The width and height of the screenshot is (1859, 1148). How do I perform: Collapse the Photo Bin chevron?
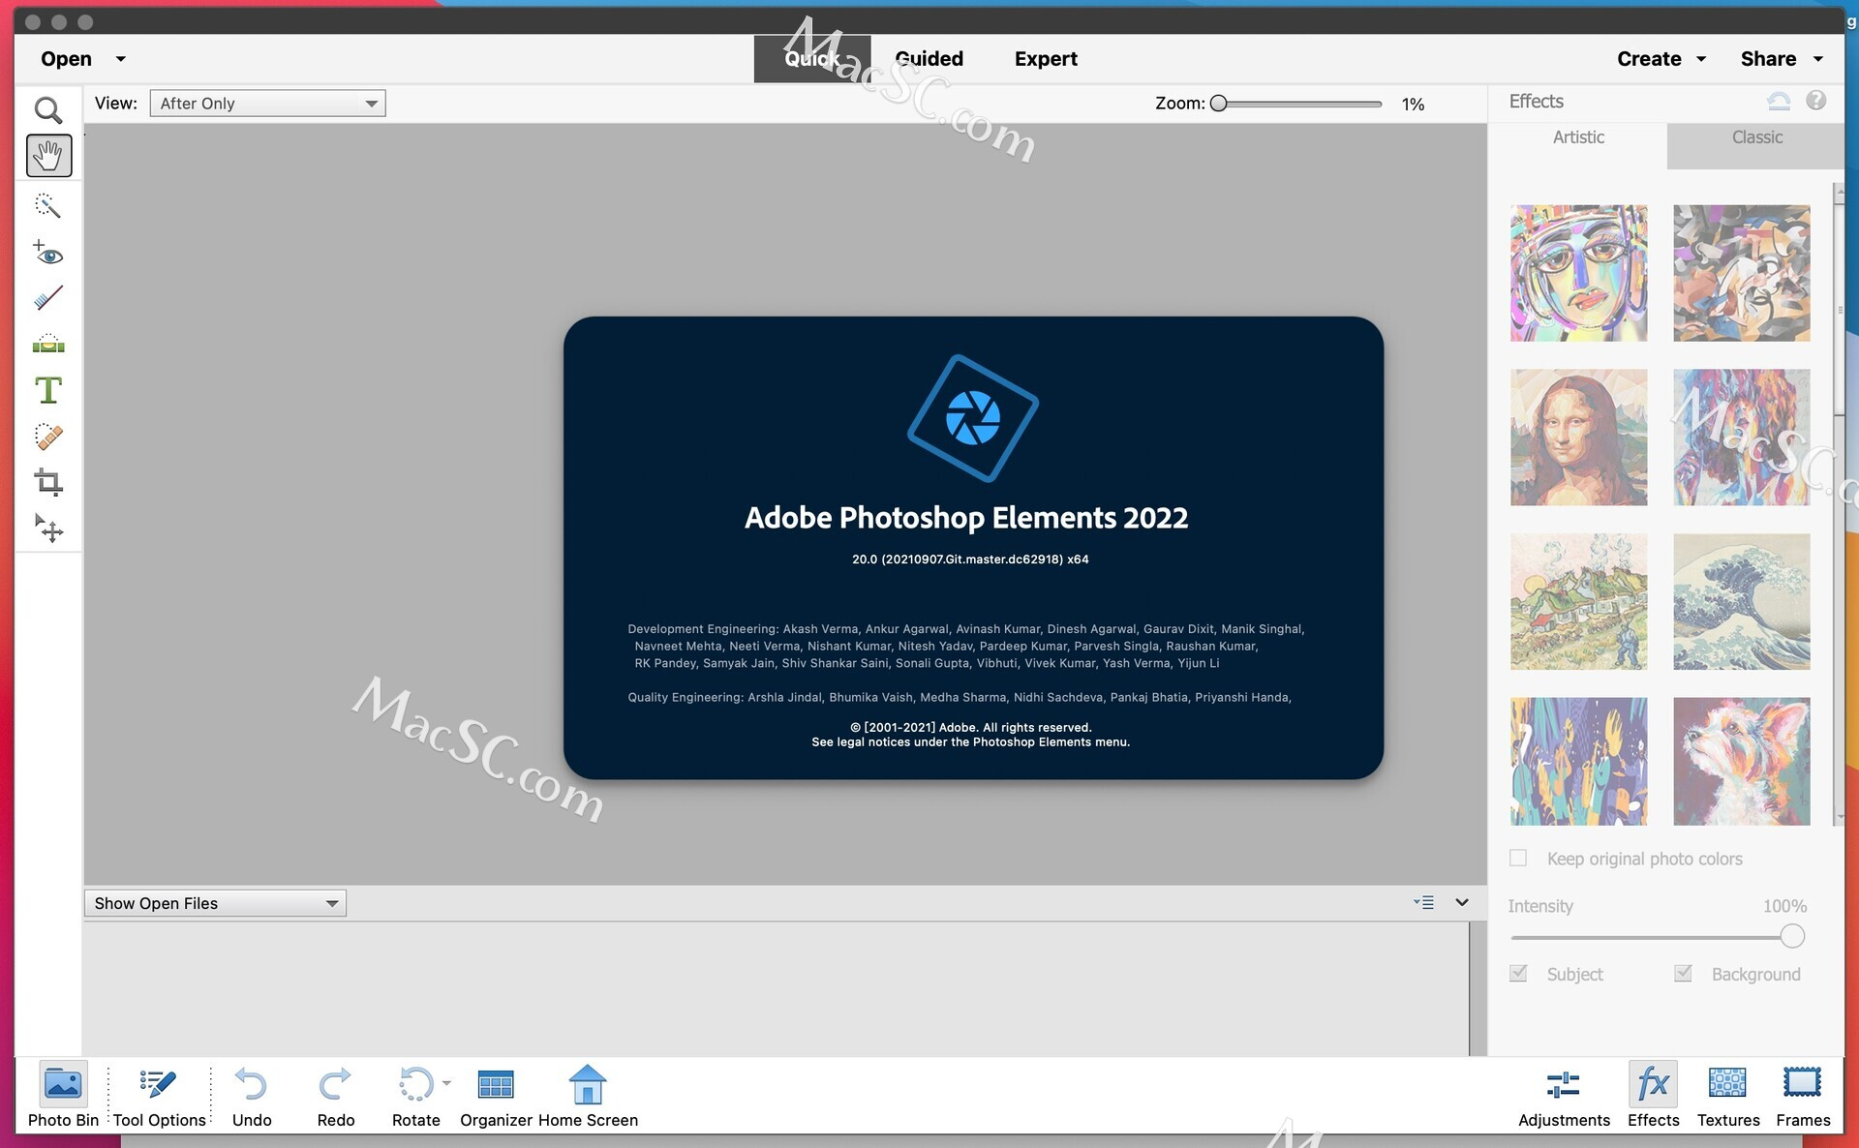coord(1462,902)
